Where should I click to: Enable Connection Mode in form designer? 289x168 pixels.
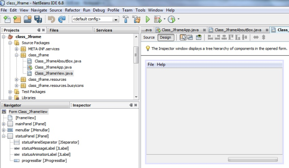[190, 37]
